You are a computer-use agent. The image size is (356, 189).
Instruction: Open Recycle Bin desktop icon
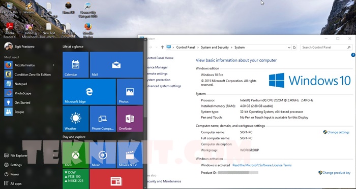10,8
